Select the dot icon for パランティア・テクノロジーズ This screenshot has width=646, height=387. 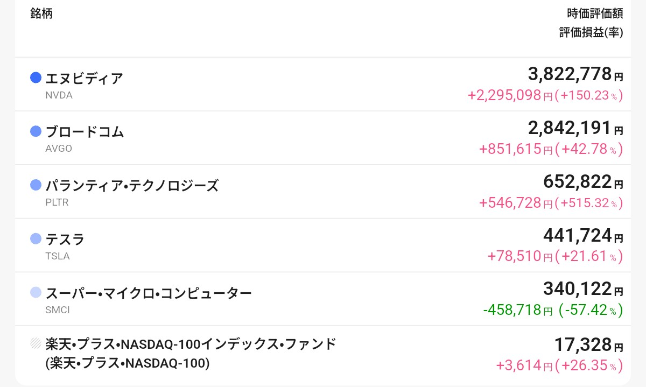click(x=36, y=185)
